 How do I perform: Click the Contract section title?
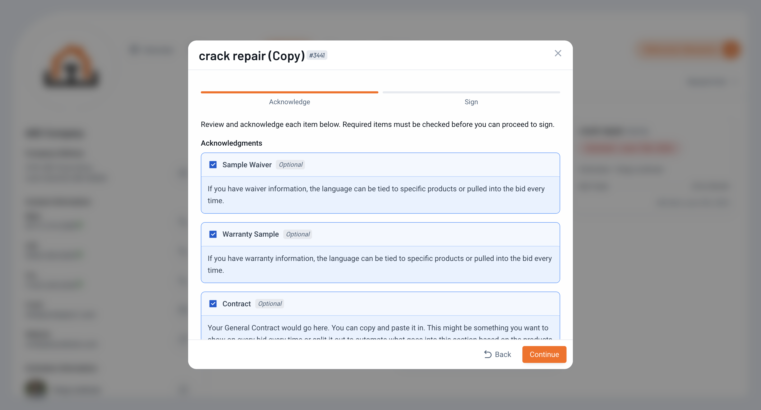coord(236,303)
